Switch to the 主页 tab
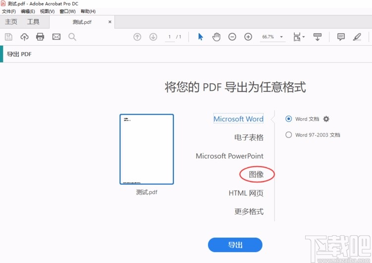The image size is (372, 263). point(11,22)
